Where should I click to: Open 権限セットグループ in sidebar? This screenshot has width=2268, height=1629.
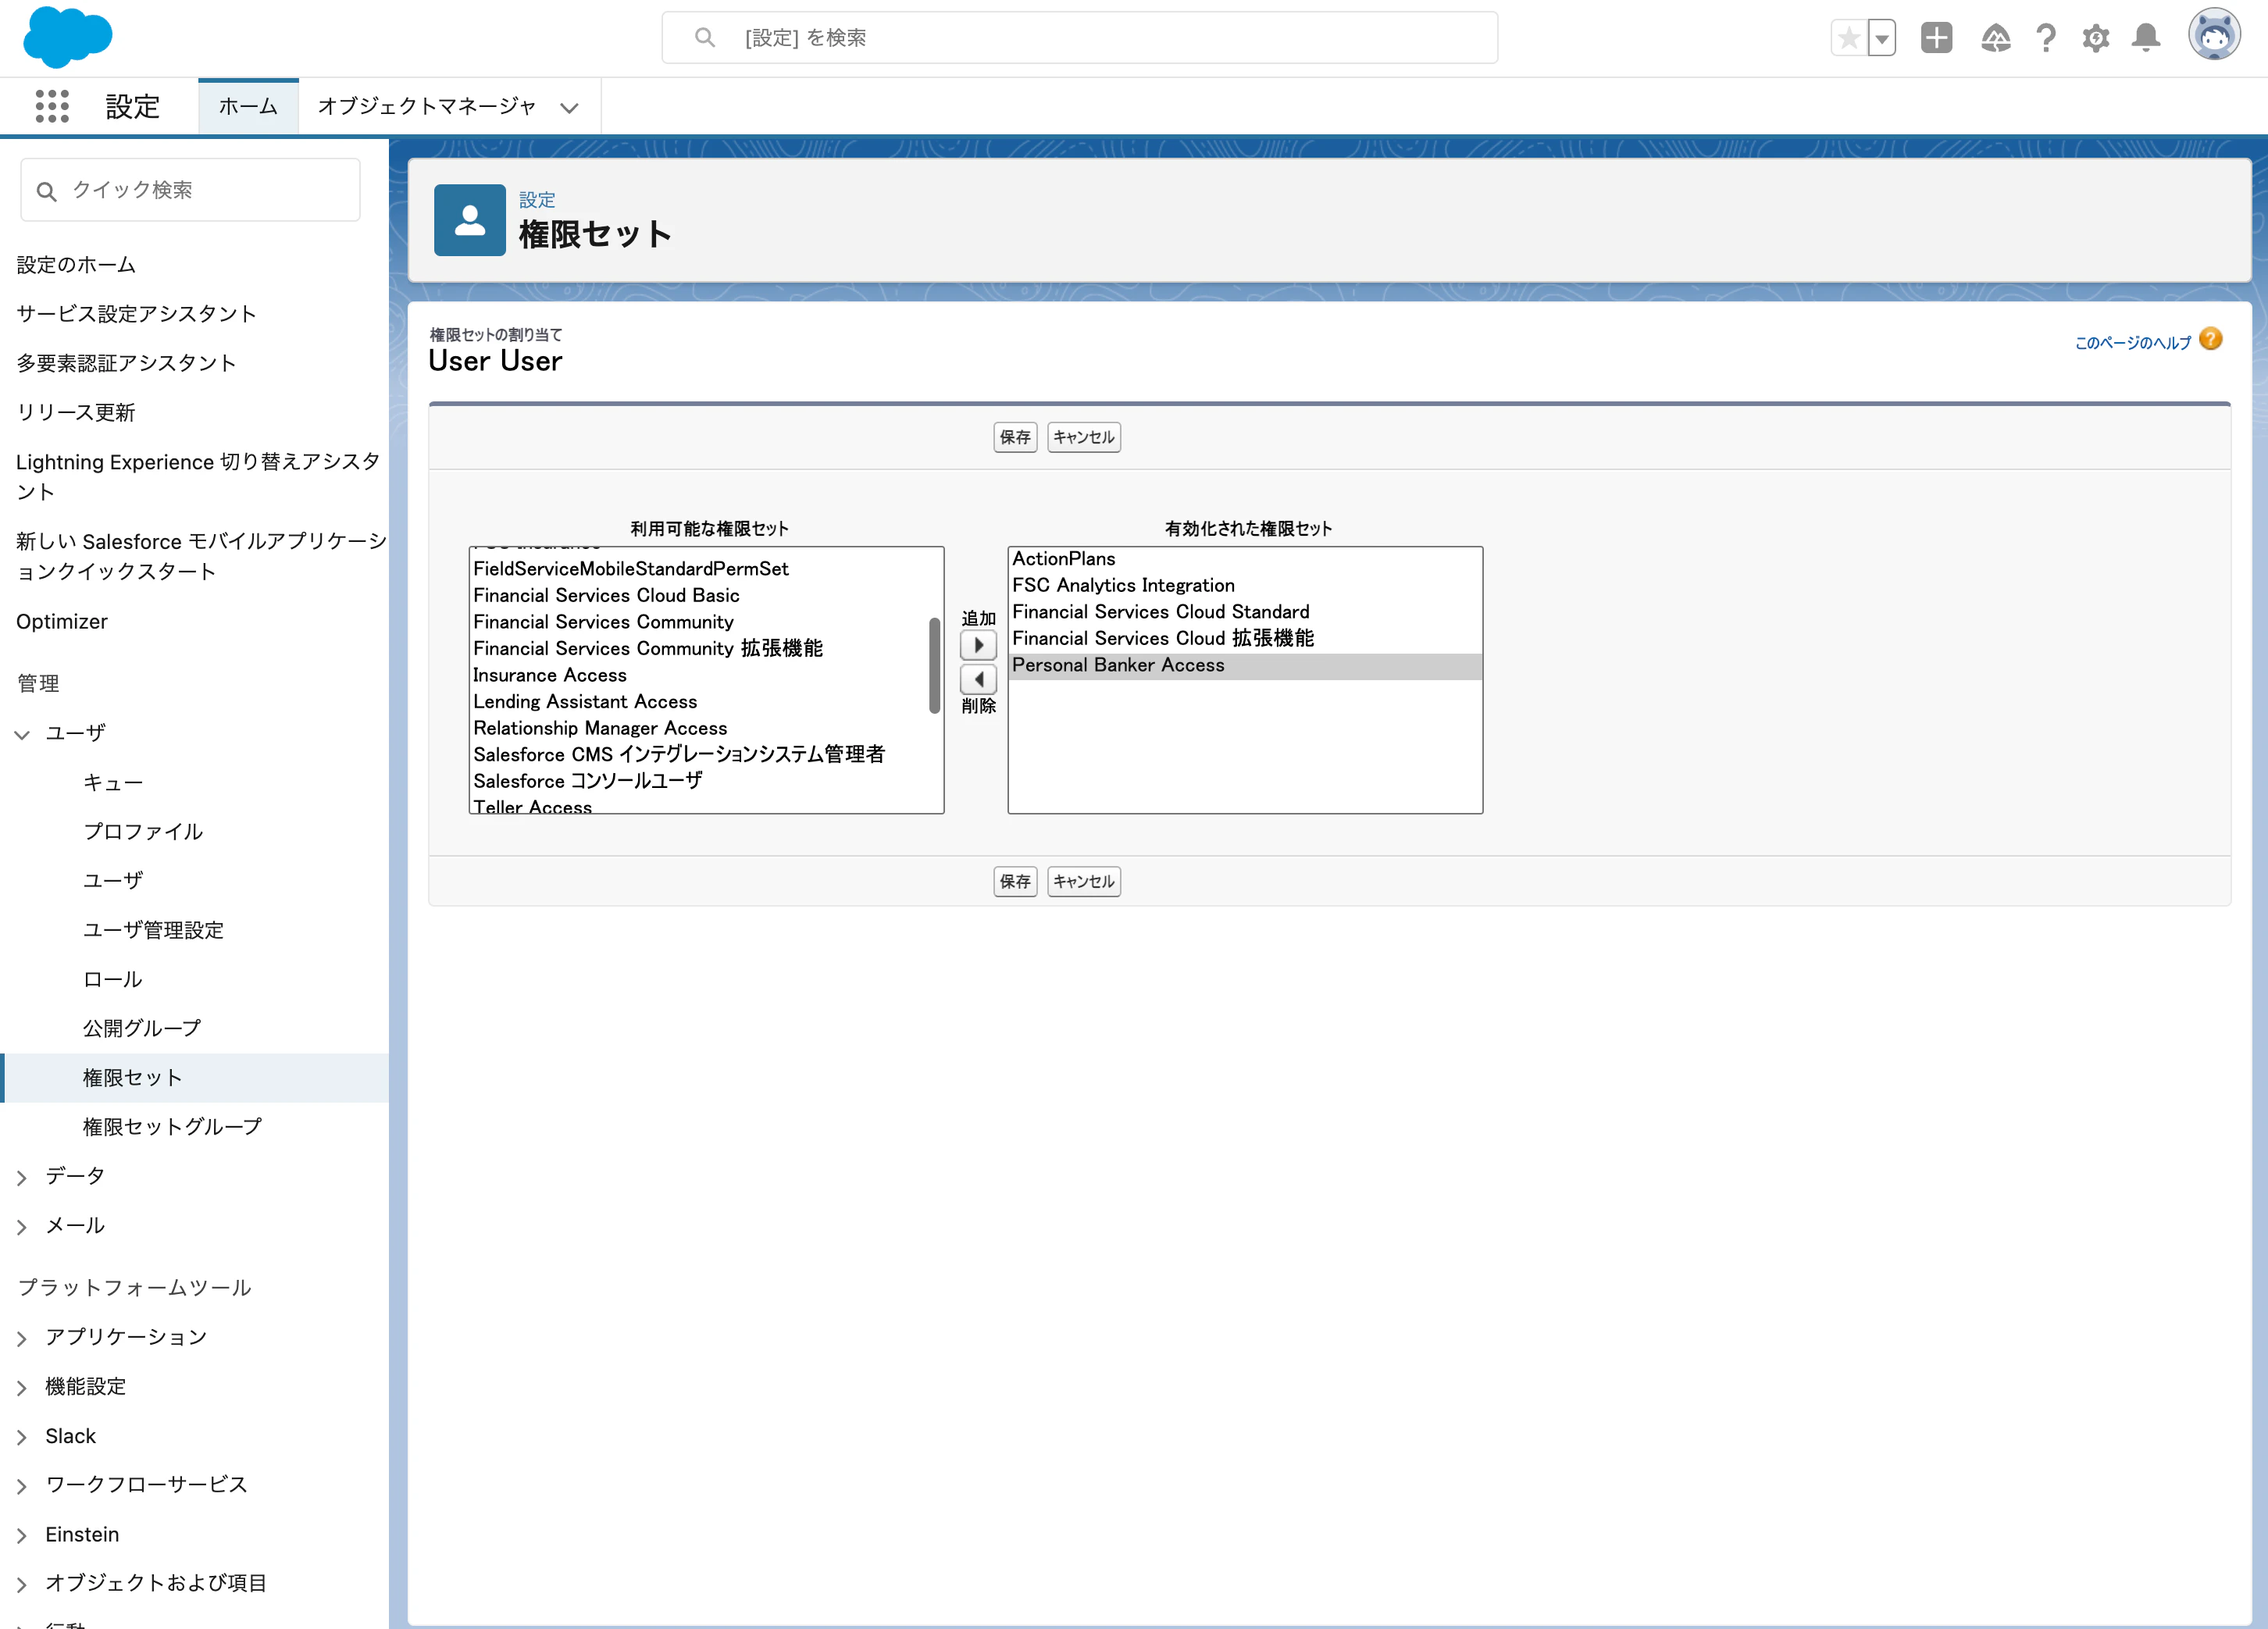pyautogui.click(x=173, y=1127)
